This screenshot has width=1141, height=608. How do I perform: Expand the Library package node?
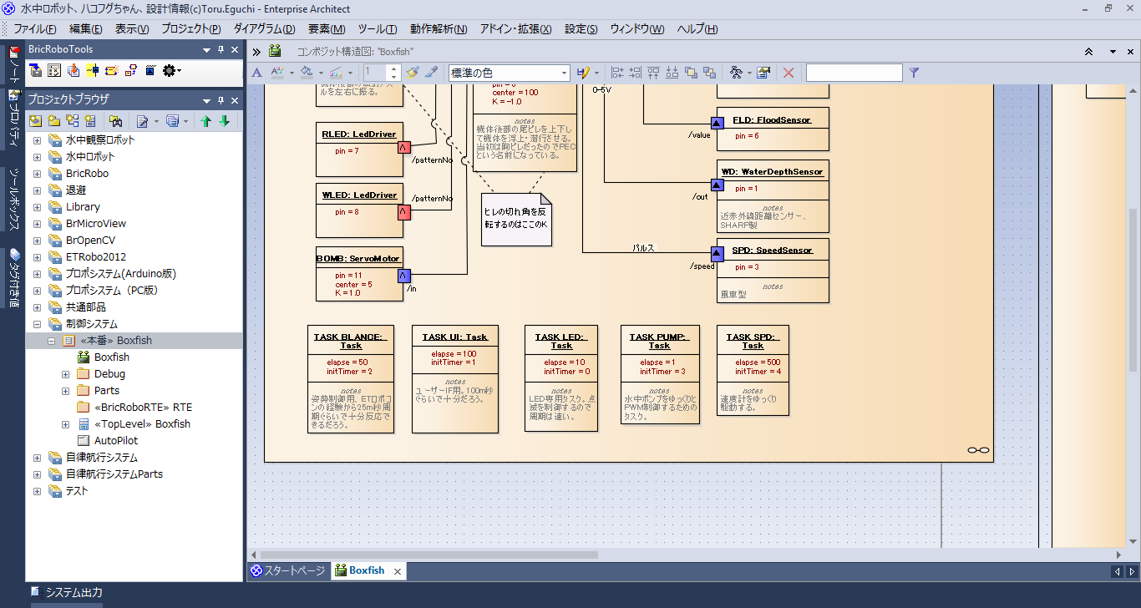tap(37, 207)
